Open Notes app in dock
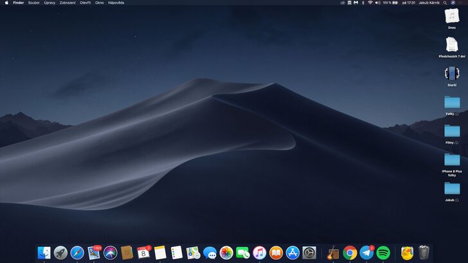 (x=160, y=253)
